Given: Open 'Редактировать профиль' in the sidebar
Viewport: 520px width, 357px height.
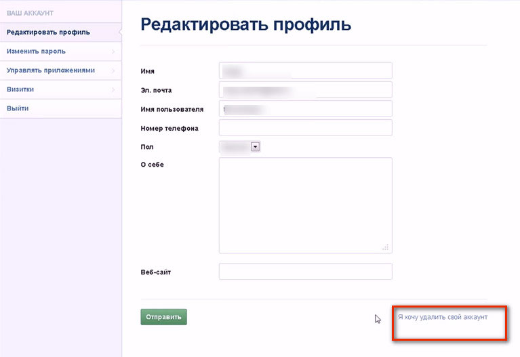Looking at the screenshot, I should coord(48,32).
